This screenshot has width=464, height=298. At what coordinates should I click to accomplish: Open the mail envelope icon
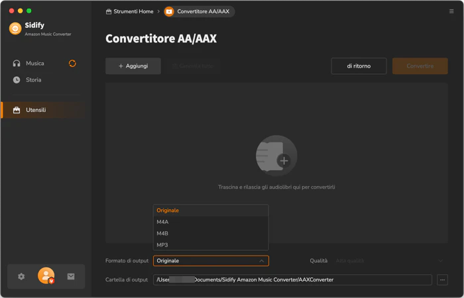[x=71, y=276]
